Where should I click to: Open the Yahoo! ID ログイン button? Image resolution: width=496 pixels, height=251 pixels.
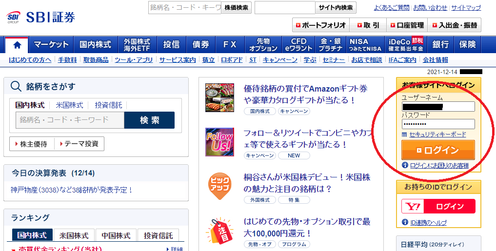pyautogui.click(x=438, y=207)
